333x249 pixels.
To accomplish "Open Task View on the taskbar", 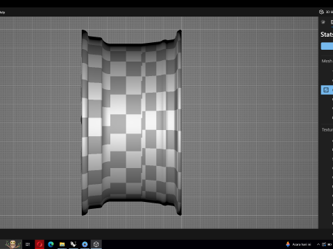I will 28,244.
